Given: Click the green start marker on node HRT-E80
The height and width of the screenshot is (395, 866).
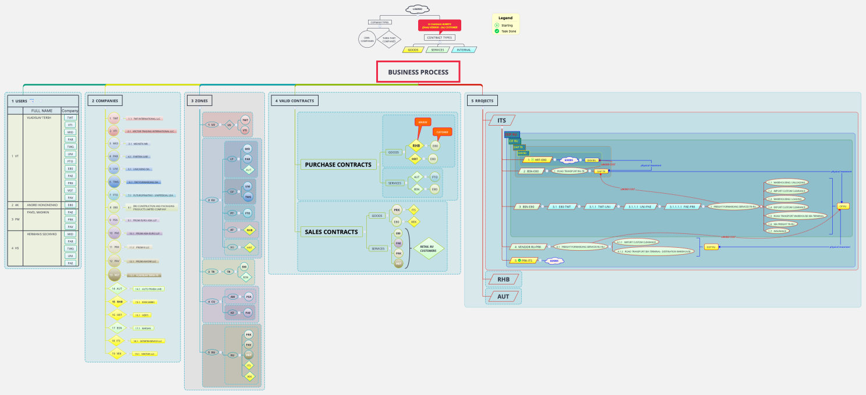Looking at the screenshot, I should coord(532,159).
